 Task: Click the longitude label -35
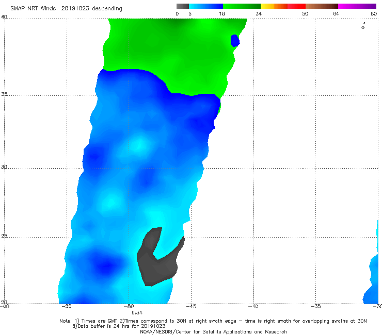click(x=315, y=306)
